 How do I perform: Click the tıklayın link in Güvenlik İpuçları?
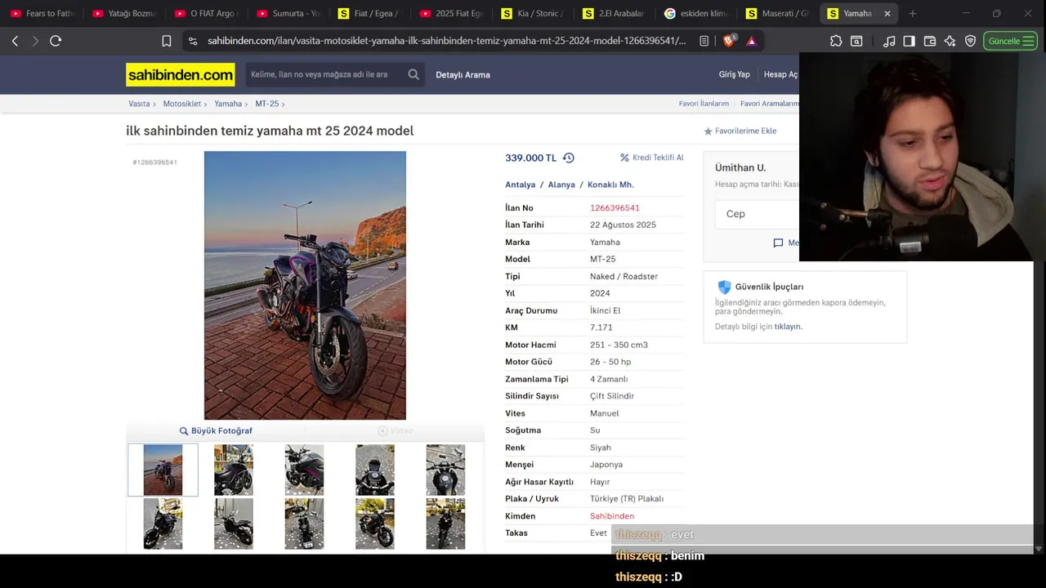[788, 327]
